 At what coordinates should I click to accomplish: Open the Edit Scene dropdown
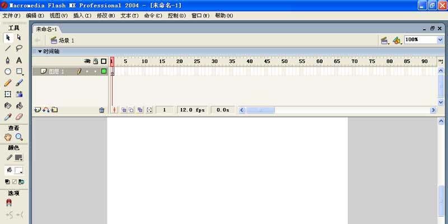click(x=385, y=41)
